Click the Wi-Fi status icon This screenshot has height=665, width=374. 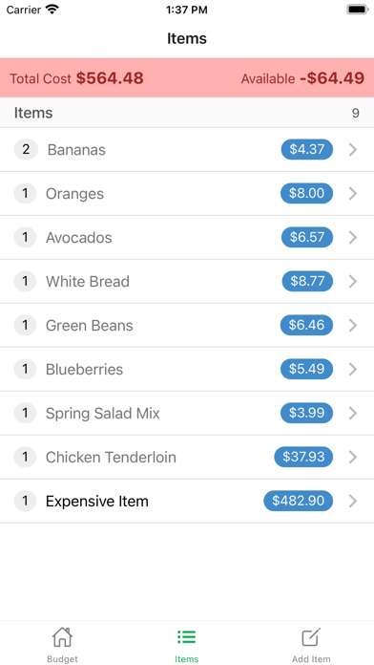pyautogui.click(x=52, y=10)
